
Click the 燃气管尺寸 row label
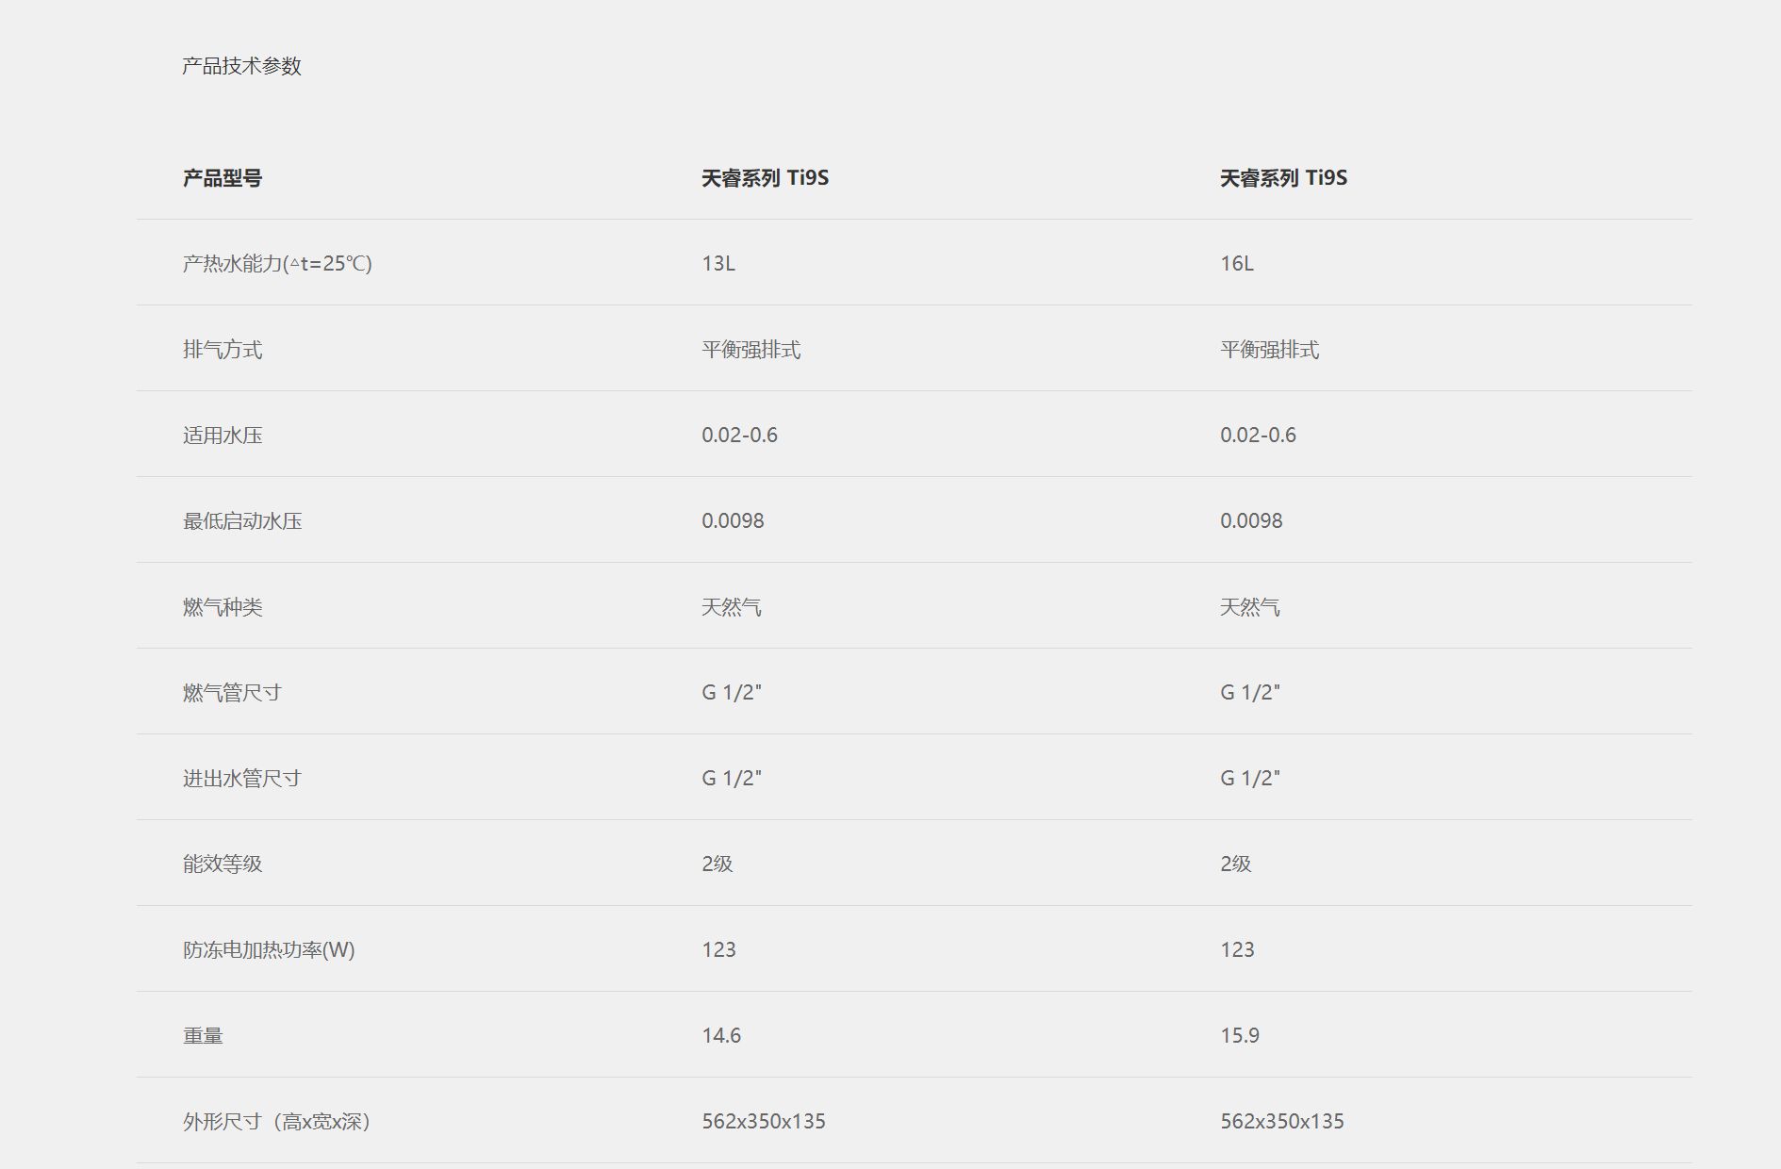[232, 693]
